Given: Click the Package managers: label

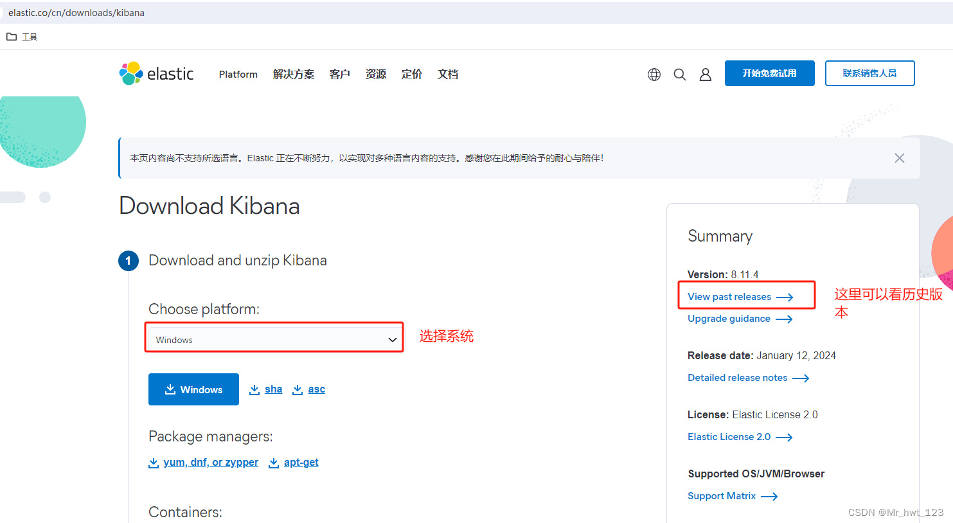Looking at the screenshot, I should [x=211, y=437].
